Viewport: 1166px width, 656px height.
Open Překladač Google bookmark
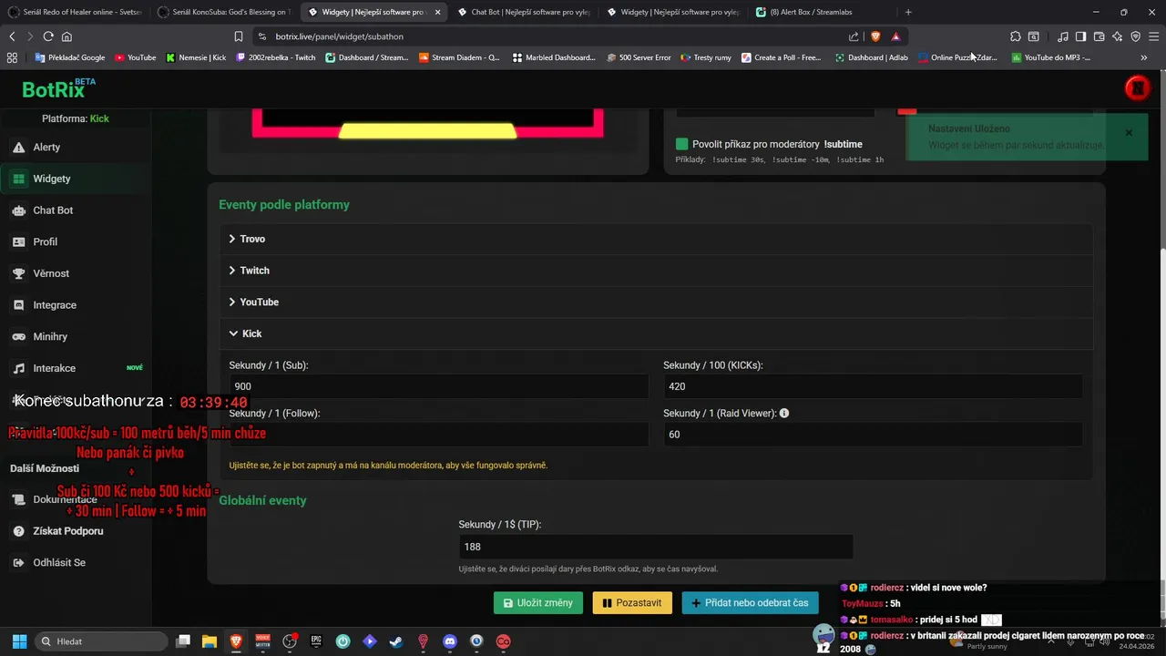click(x=70, y=57)
